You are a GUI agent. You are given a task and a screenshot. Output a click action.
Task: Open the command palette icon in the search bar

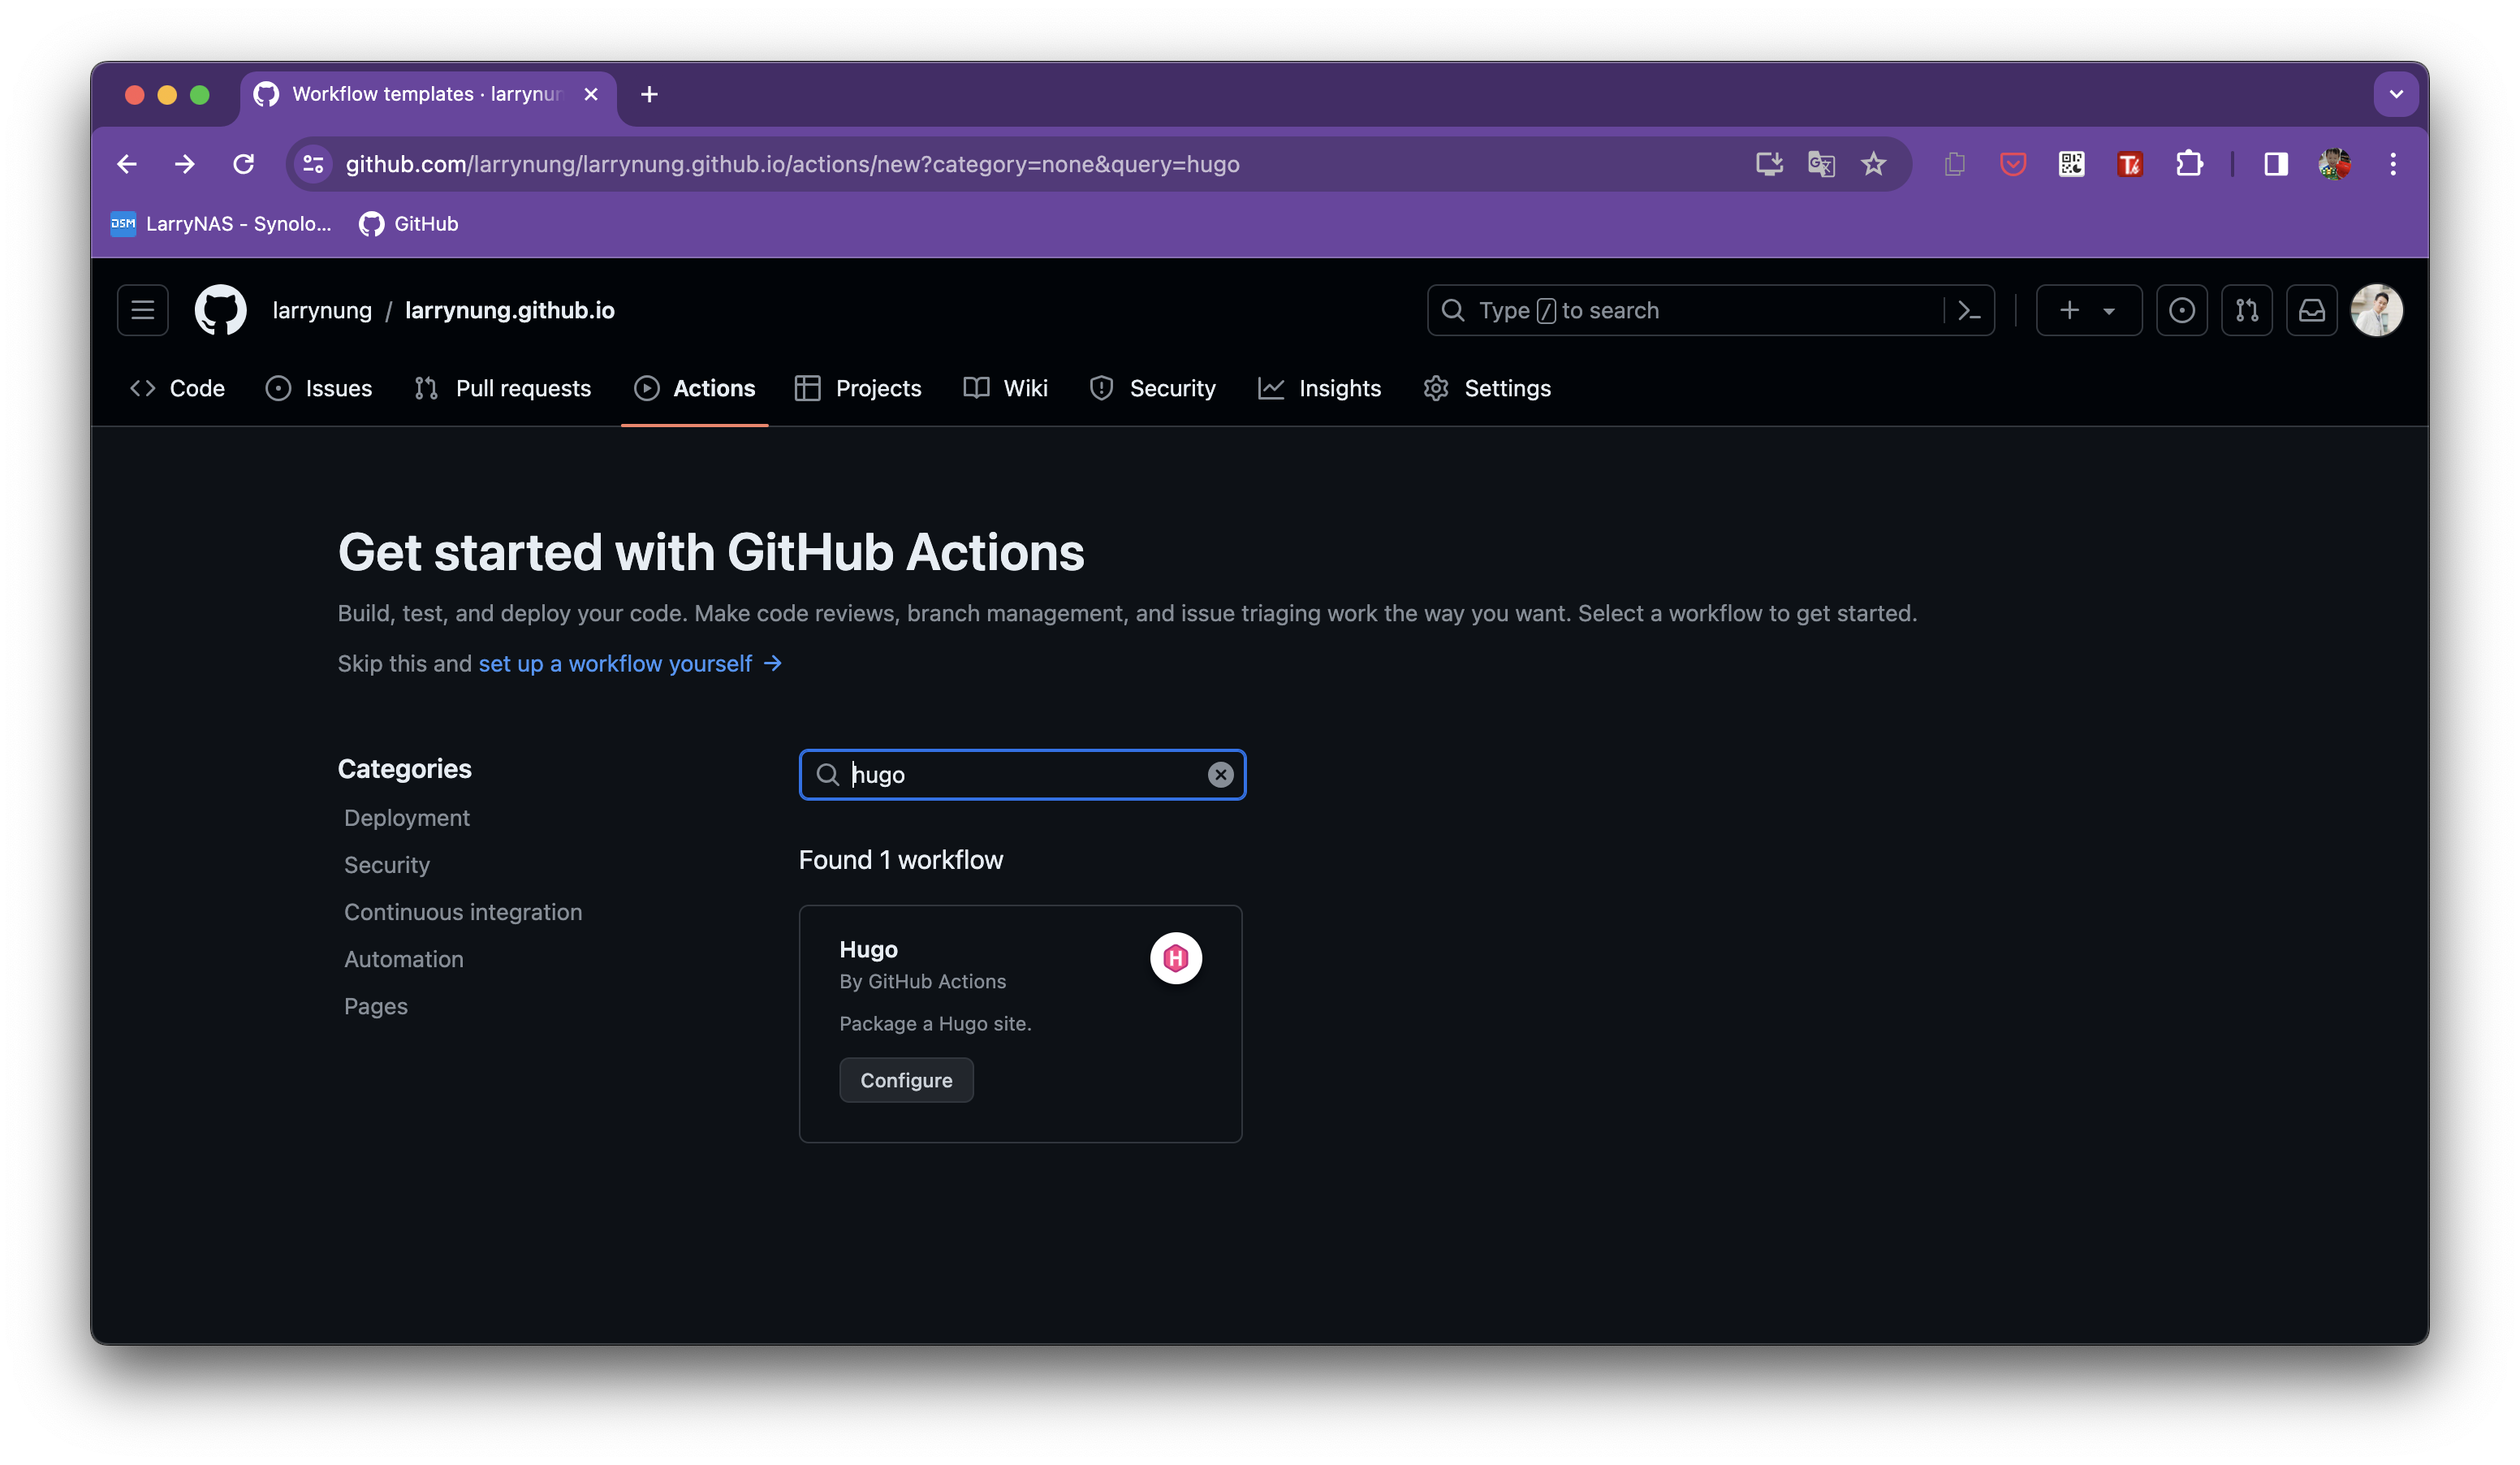tap(1969, 311)
